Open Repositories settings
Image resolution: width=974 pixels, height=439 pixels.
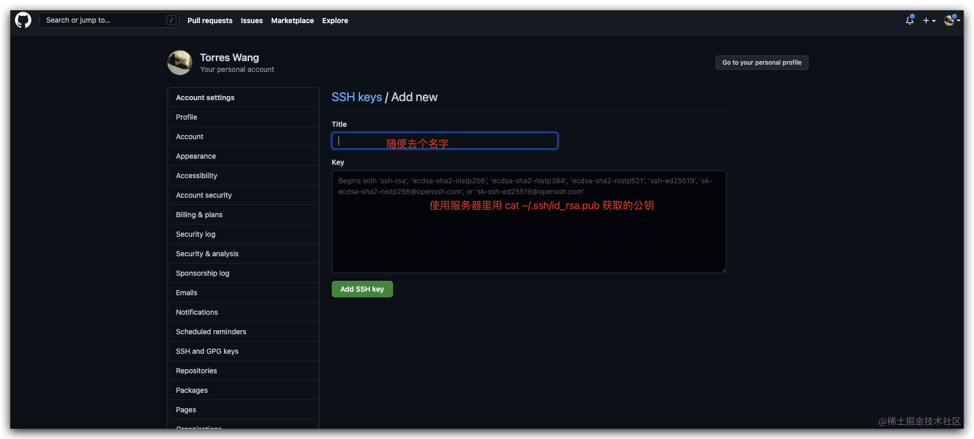coord(243,371)
